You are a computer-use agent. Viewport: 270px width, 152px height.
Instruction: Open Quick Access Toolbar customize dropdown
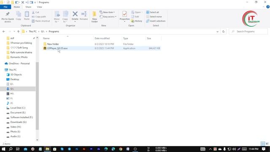[x=35, y=3]
